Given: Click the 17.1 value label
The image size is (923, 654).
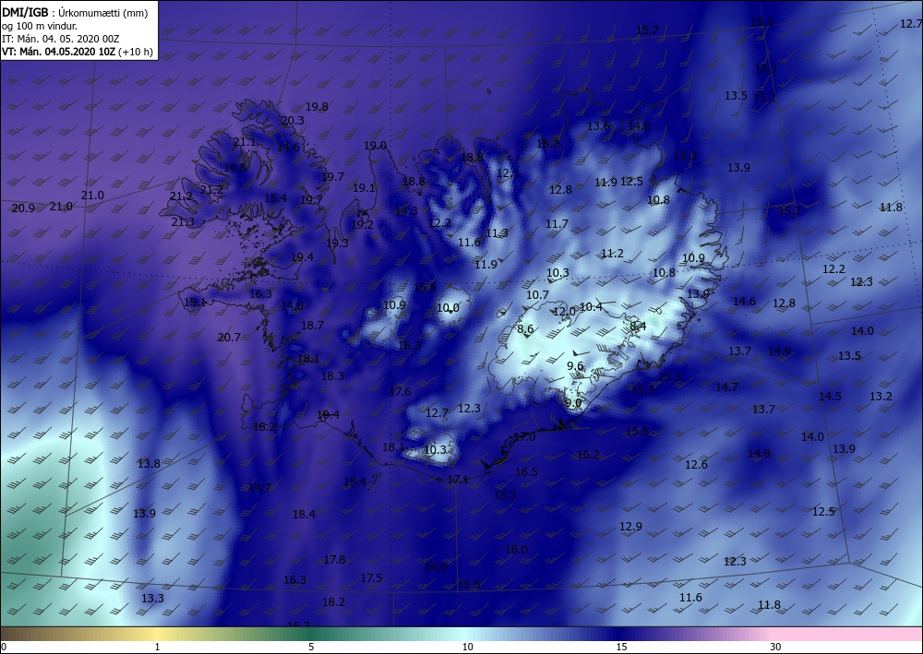Looking at the screenshot, I should [x=458, y=480].
